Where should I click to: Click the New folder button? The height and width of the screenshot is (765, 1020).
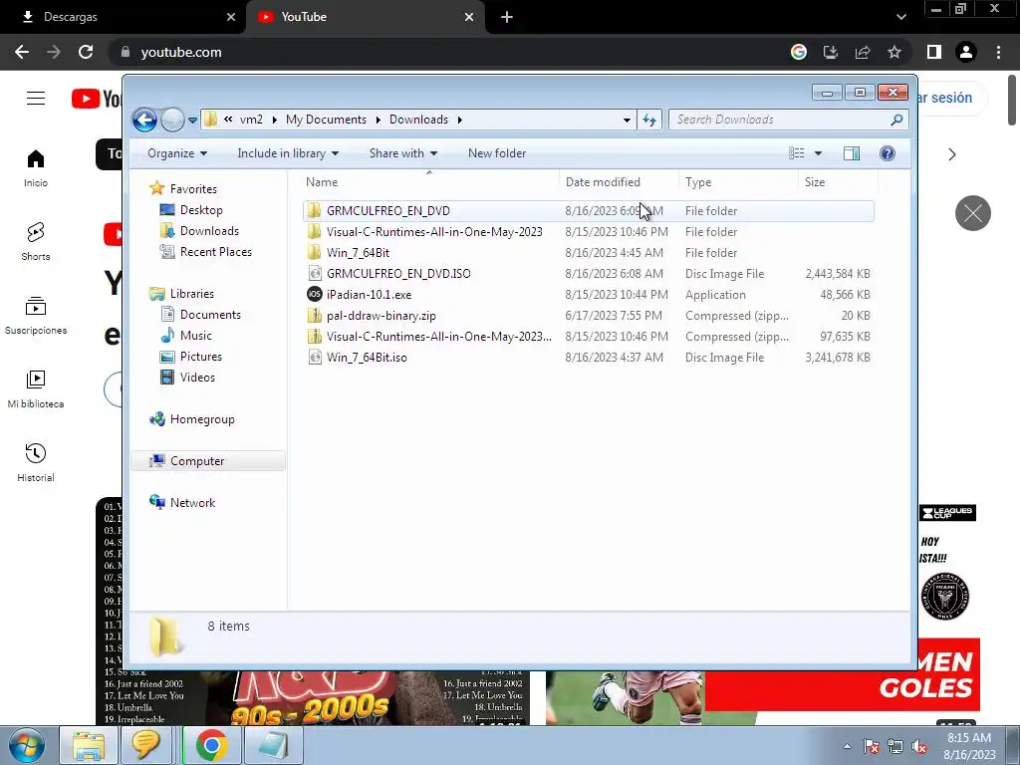pos(497,153)
